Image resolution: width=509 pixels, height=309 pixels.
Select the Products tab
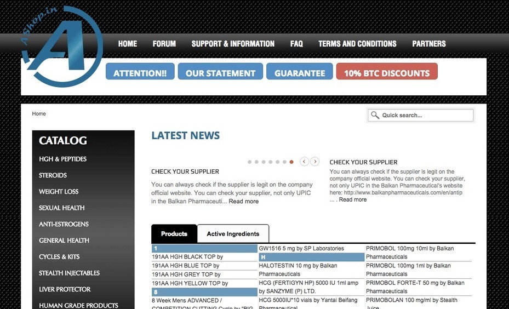pos(174,234)
